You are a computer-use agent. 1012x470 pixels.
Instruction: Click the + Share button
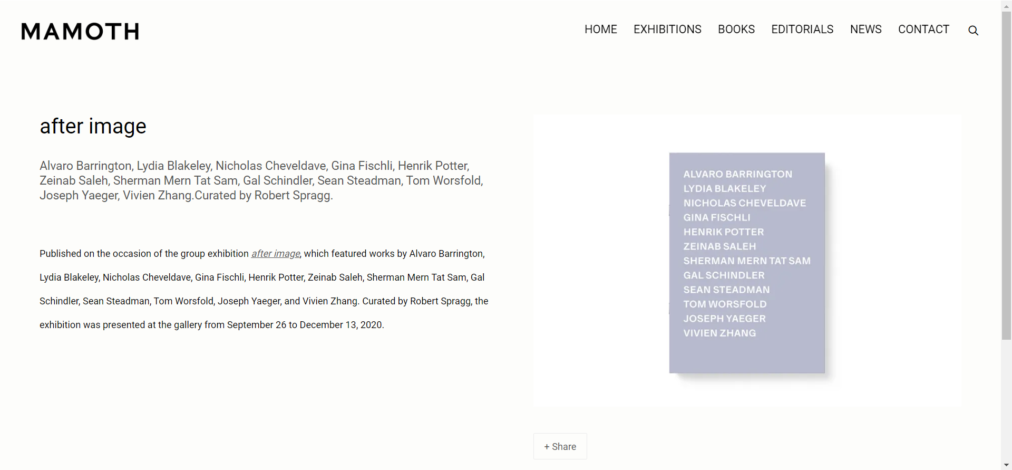[x=560, y=446]
